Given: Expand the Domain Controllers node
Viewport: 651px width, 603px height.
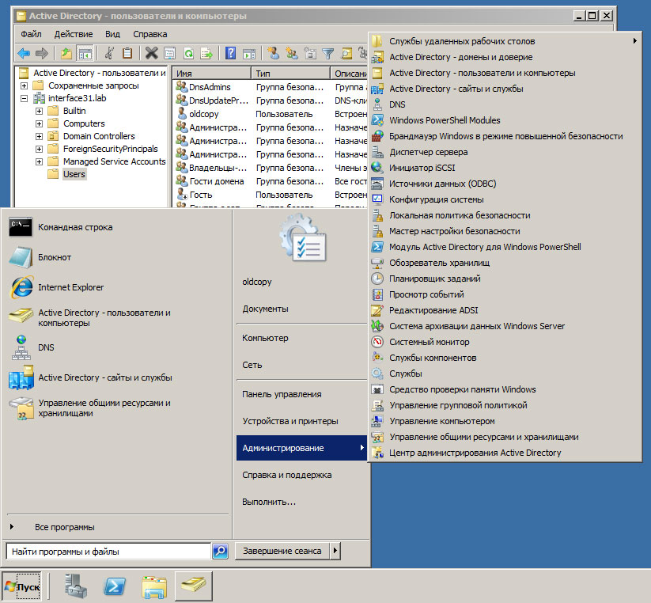Looking at the screenshot, I should [x=39, y=136].
